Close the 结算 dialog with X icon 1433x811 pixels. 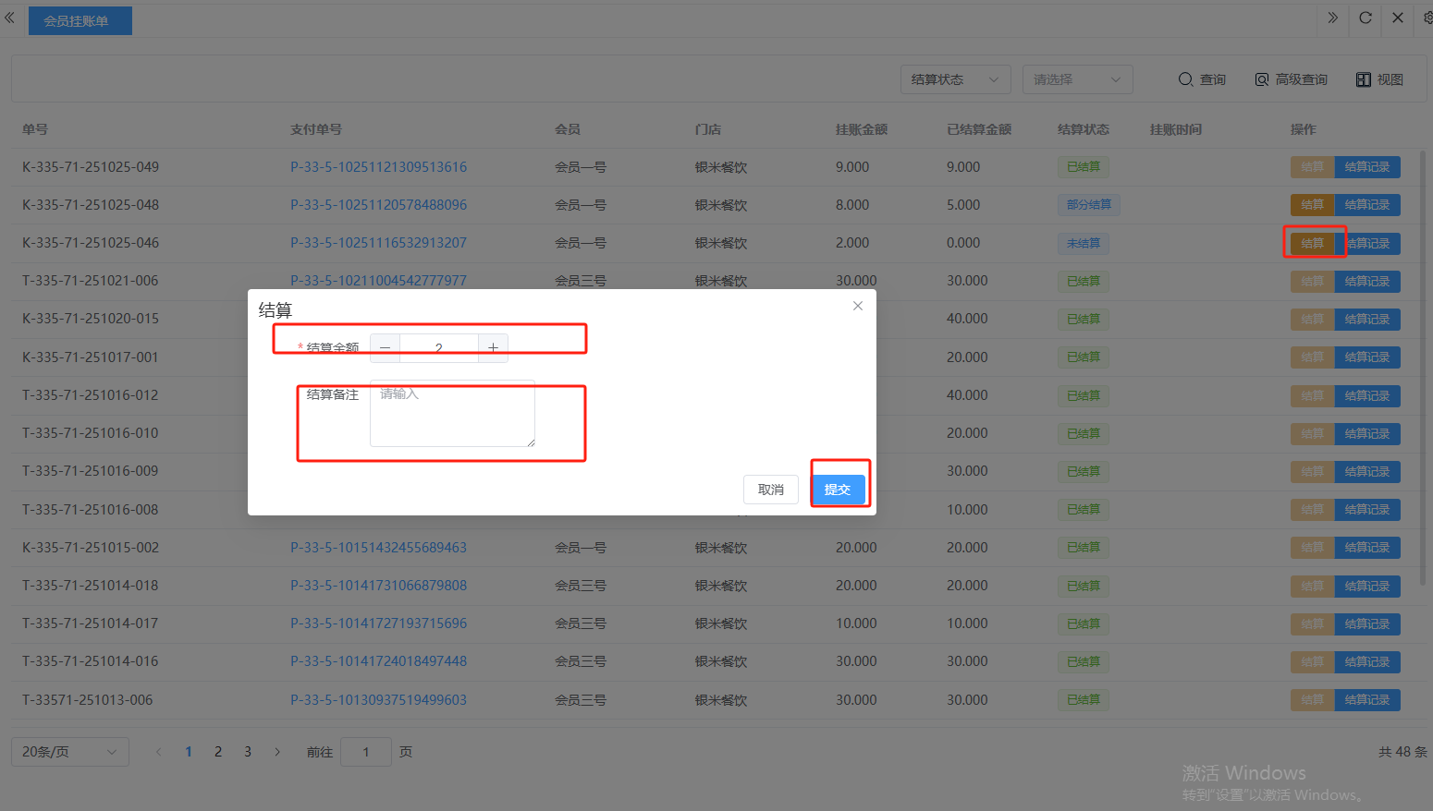(x=858, y=306)
